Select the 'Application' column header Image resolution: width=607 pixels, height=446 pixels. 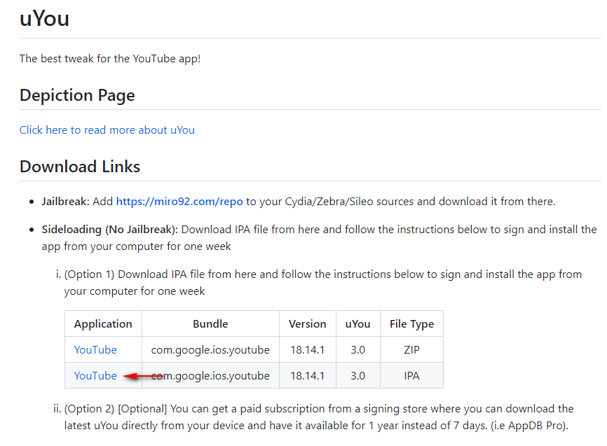click(103, 323)
